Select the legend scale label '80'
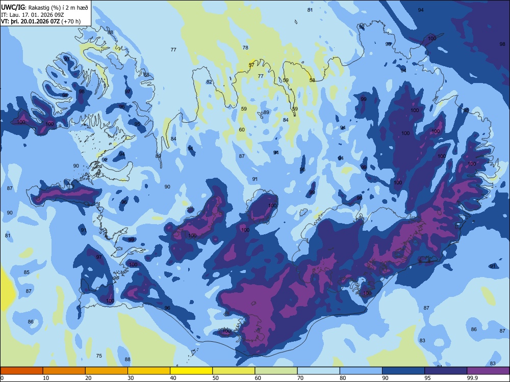This screenshot has width=510, height=382. point(343,378)
